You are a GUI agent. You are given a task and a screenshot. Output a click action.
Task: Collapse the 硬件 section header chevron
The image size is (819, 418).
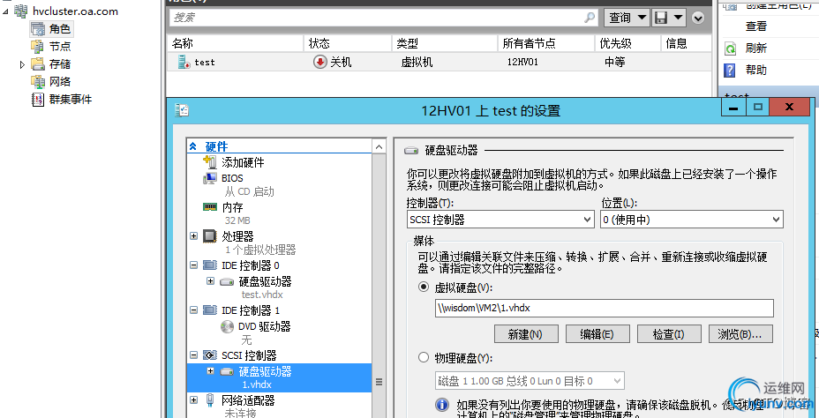pyautogui.click(x=193, y=146)
